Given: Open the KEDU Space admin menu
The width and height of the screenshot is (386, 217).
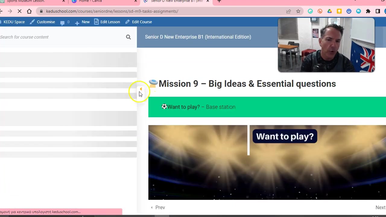Looking at the screenshot, I should click(12, 22).
